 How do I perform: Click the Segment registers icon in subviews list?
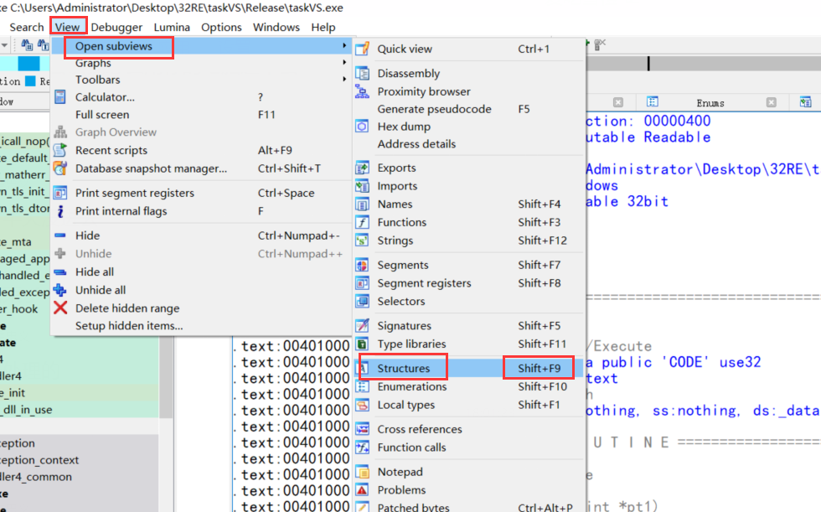pos(362,282)
